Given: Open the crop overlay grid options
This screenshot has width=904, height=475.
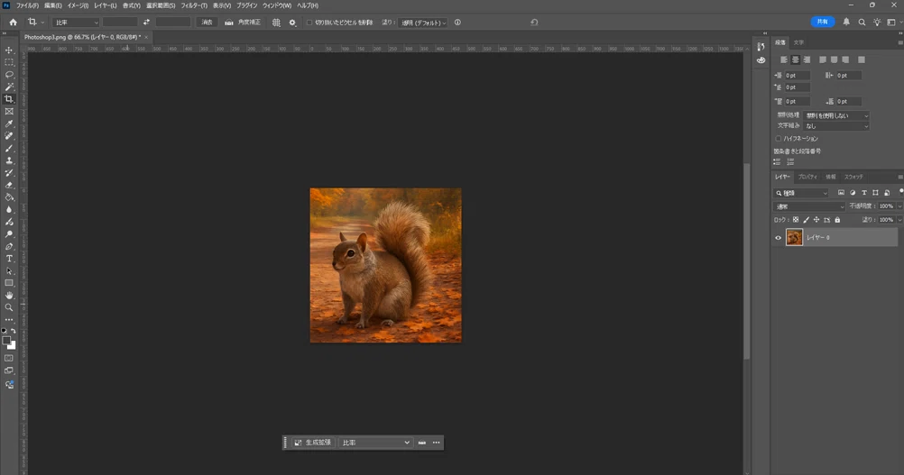Looking at the screenshot, I should pos(276,23).
